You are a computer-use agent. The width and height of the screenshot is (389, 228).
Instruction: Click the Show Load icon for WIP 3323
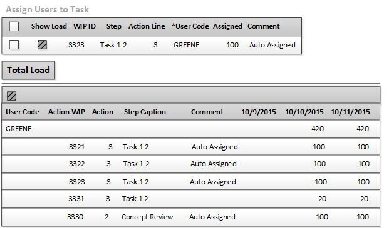click(42, 45)
